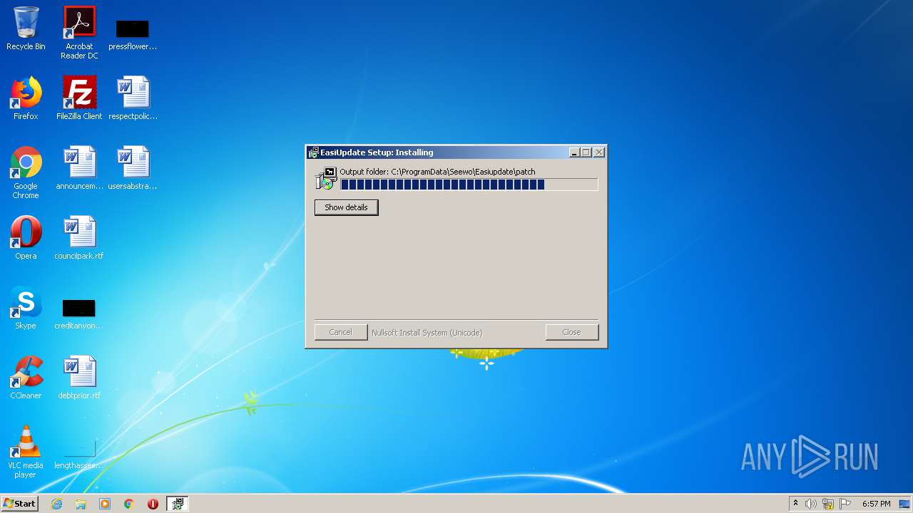913x513 pixels.
Task: Open the Action Center flag icon
Action: pyautogui.click(x=845, y=504)
